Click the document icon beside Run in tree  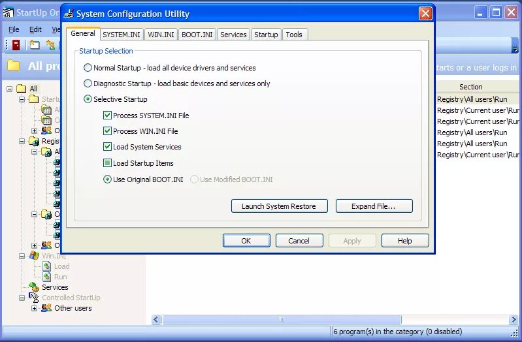click(x=47, y=277)
